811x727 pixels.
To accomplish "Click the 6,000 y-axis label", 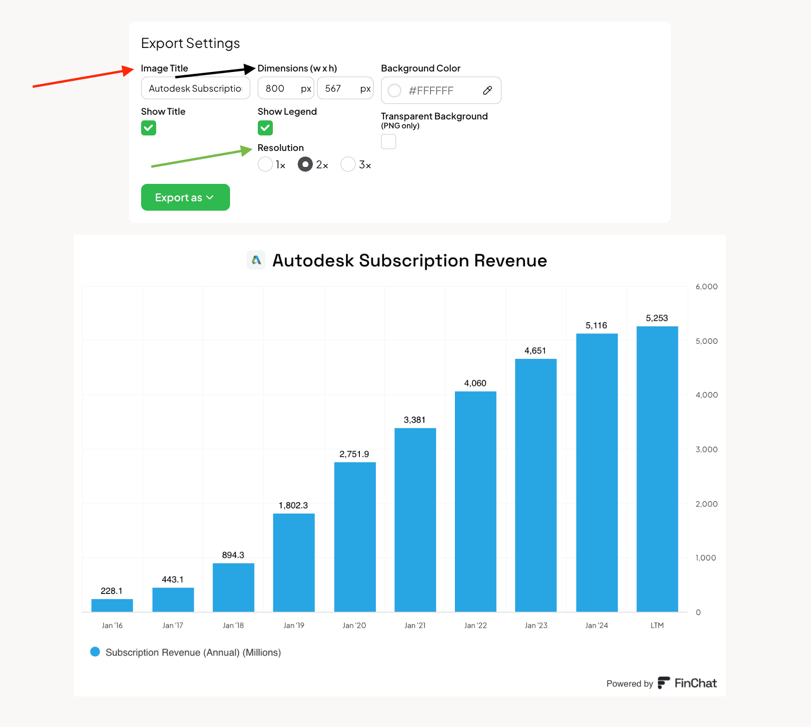I will [x=707, y=286].
